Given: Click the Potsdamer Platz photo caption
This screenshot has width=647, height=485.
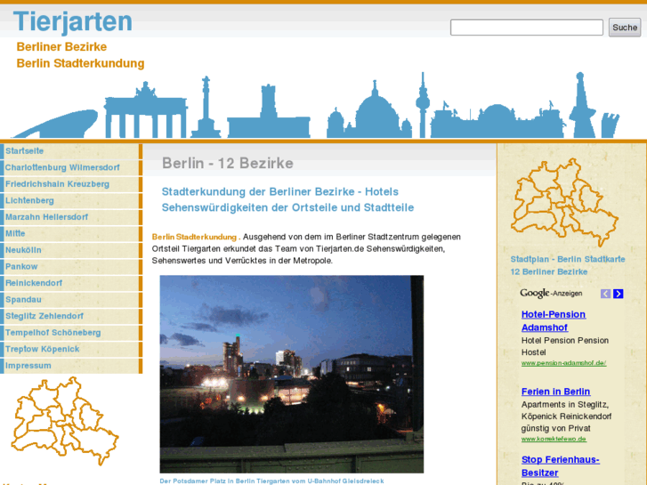Looking at the screenshot, I should tap(272, 481).
